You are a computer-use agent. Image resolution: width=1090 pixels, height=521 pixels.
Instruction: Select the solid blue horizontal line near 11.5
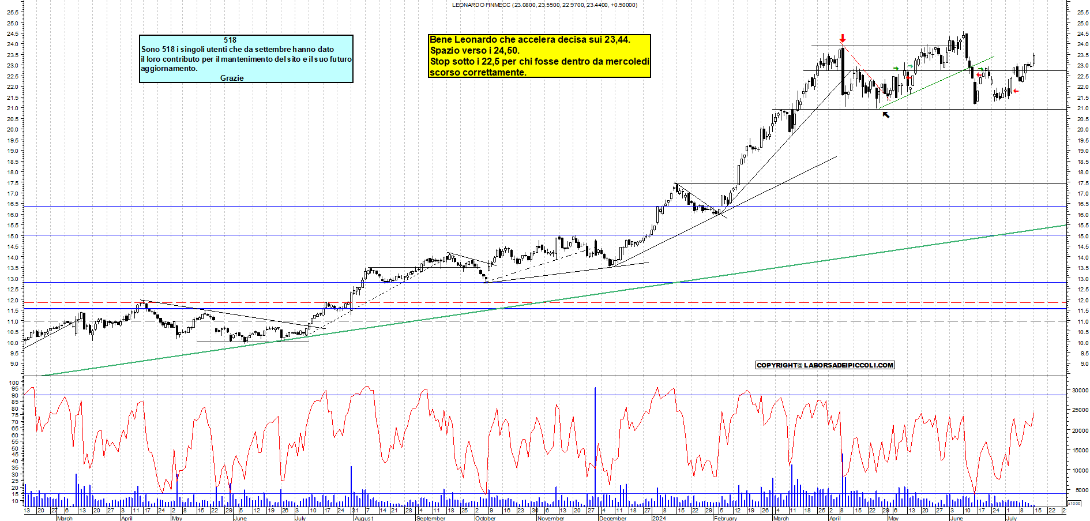545,309
